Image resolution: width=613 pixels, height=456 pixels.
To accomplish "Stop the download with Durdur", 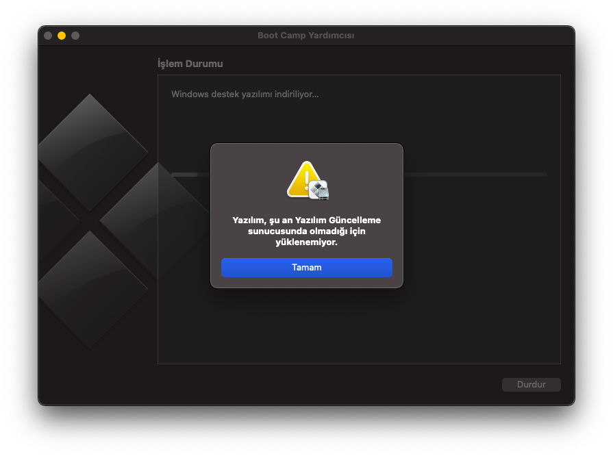I will pos(531,385).
